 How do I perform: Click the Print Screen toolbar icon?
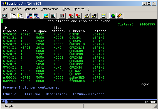click(4, 16)
